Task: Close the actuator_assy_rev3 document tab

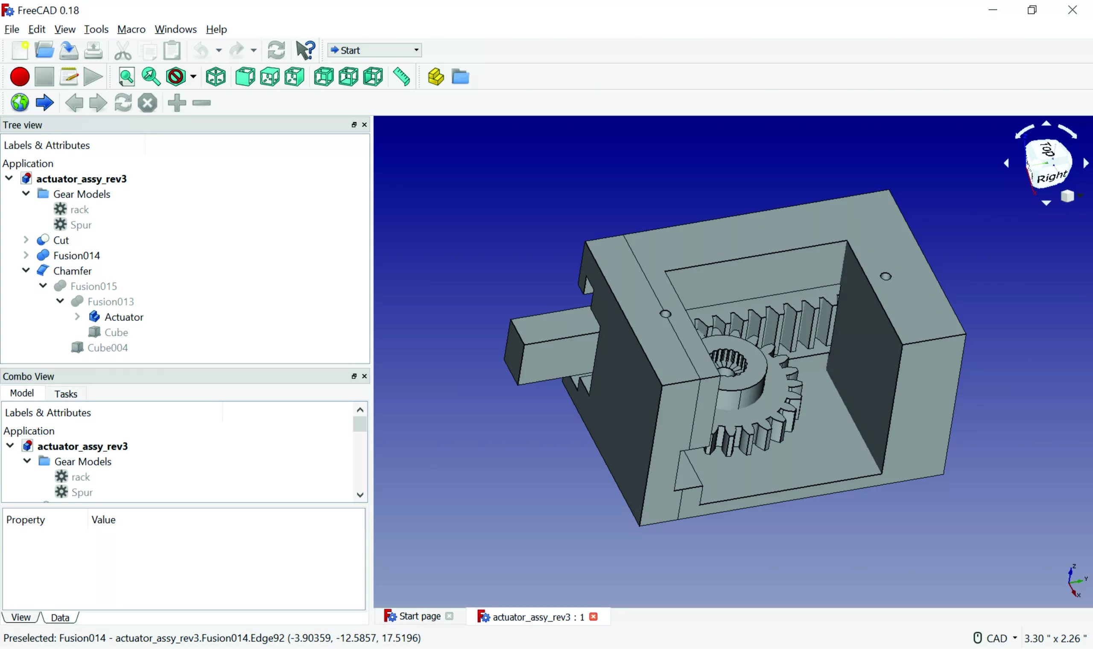Action: click(x=593, y=617)
